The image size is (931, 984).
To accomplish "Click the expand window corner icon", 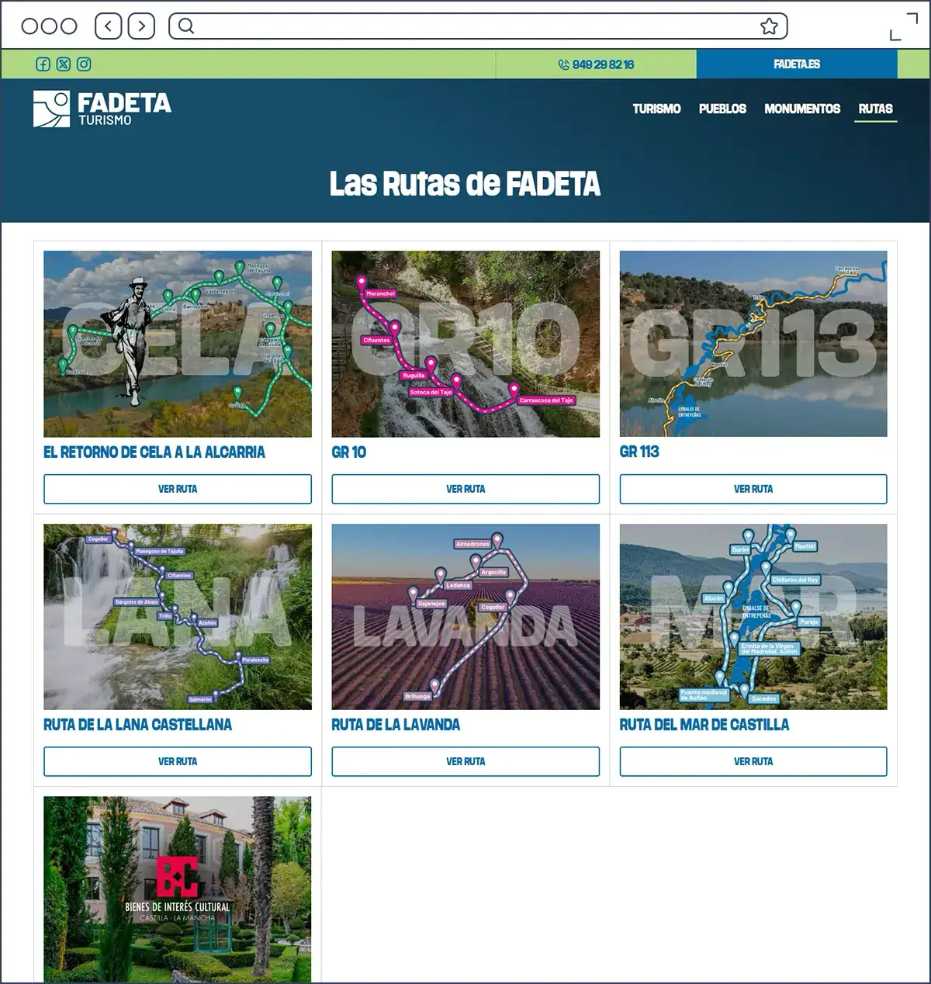I will [x=903, y=26].
